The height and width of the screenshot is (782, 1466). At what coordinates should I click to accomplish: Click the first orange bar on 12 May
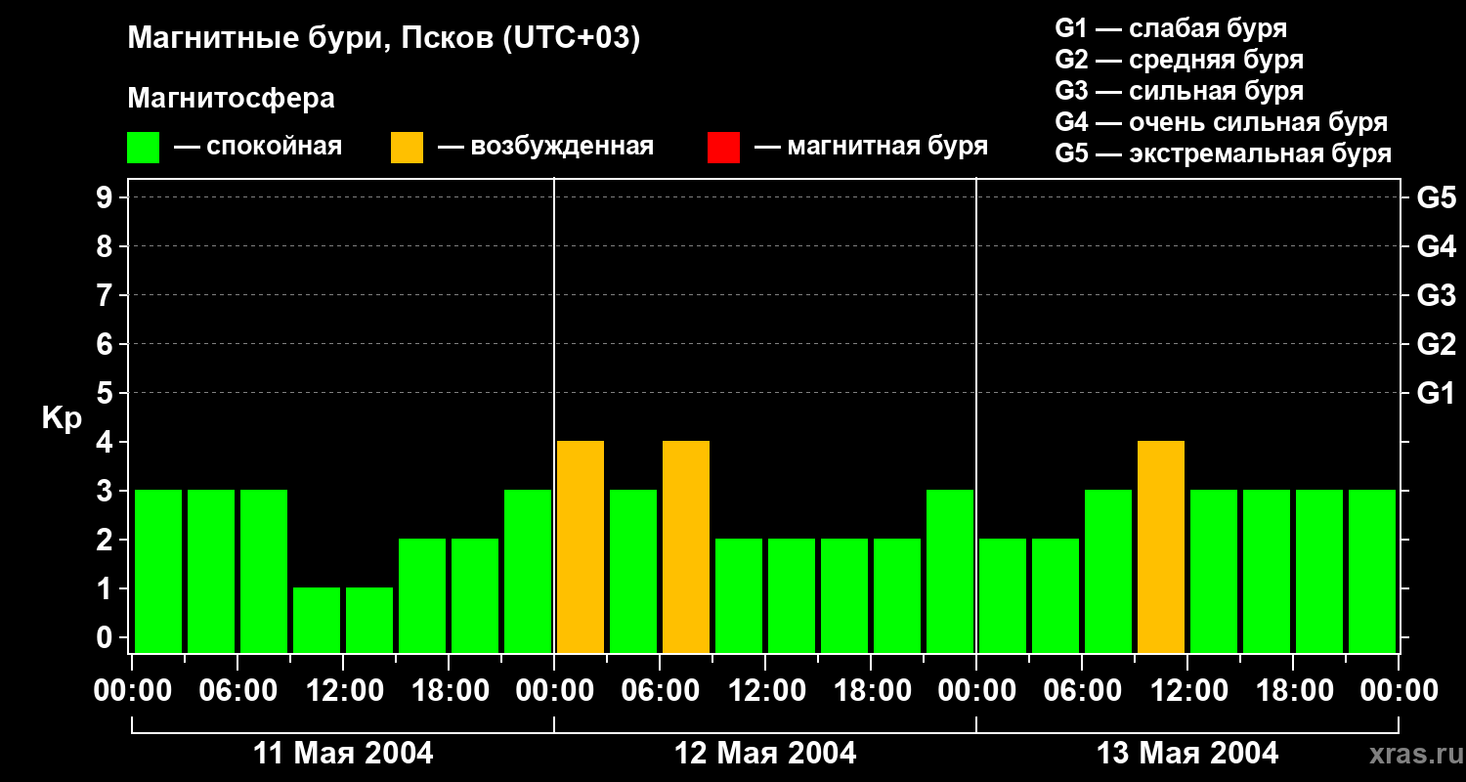[581, 546]
